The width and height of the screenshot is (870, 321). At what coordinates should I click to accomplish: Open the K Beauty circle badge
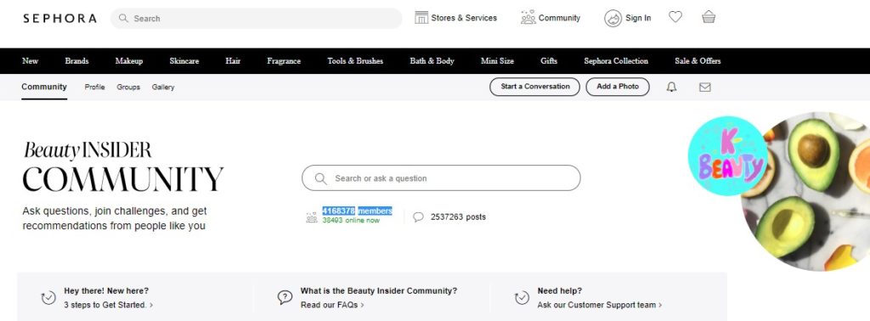coord(728,155)
